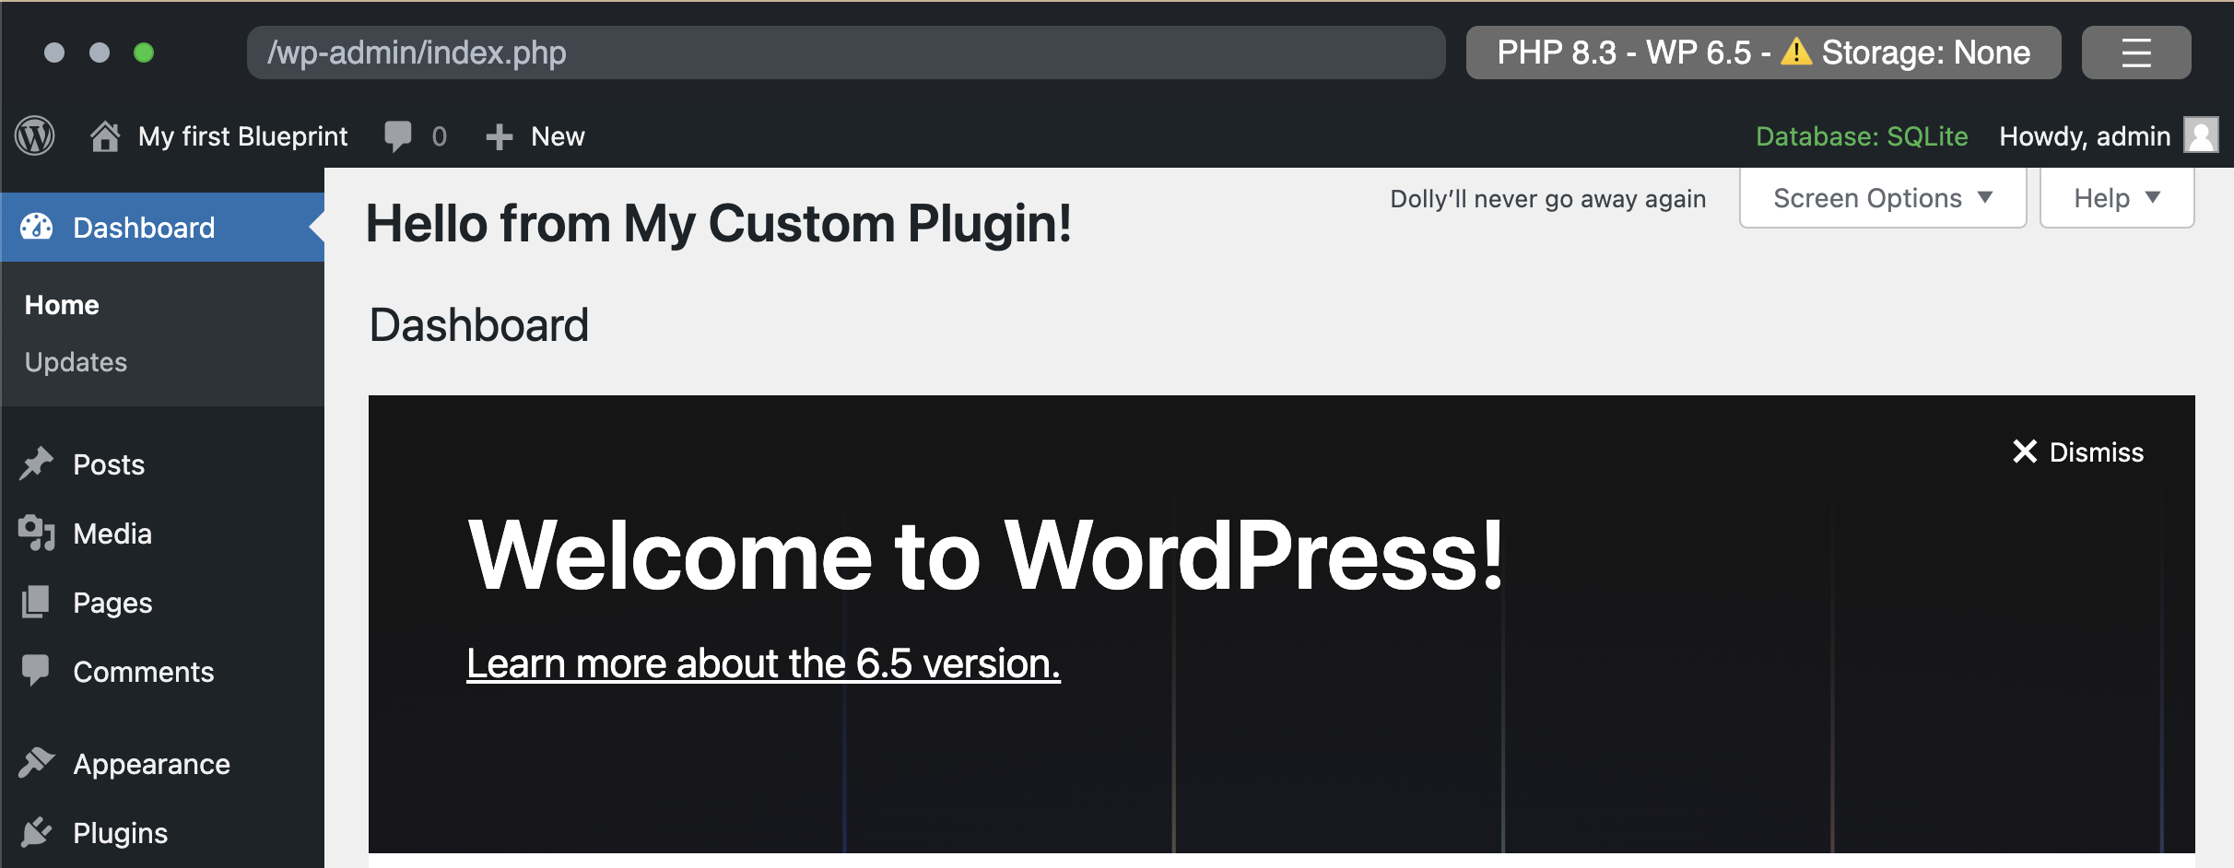Click the Posts pushpin icon in sidebar
Screen dimensions: 2234x868
[x=36, y=463]
